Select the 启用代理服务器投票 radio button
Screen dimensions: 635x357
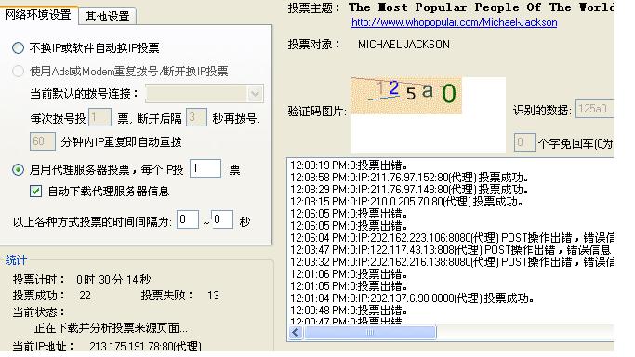18,169
